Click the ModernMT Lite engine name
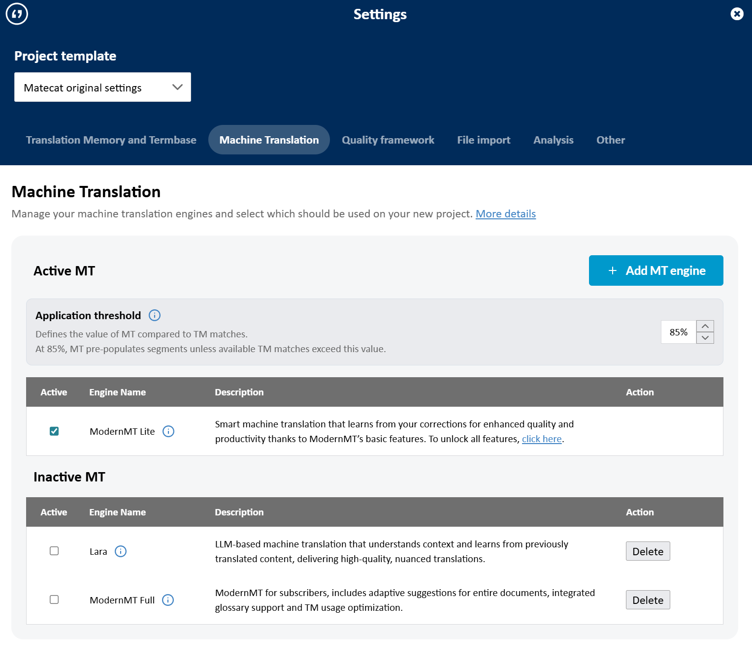The width and height of the screenshot is (752, 659). [x=122, y=431]
